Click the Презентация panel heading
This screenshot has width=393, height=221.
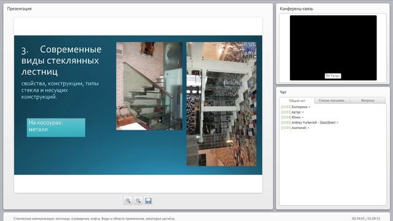19,9
